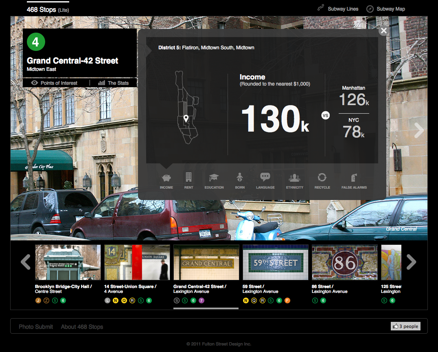Click R line badge under 14 Street
Image resolution: width=438 pixels, height=352 pixels.
pyautogui.click(x=132, y=301)
